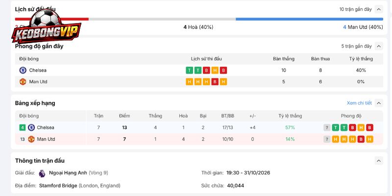
Task: Click the question mark badge in Chelsea standings row
Action: click(327, 127)
